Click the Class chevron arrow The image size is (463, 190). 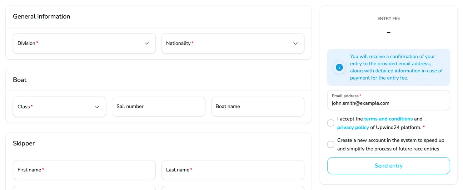tap(97, 107)
